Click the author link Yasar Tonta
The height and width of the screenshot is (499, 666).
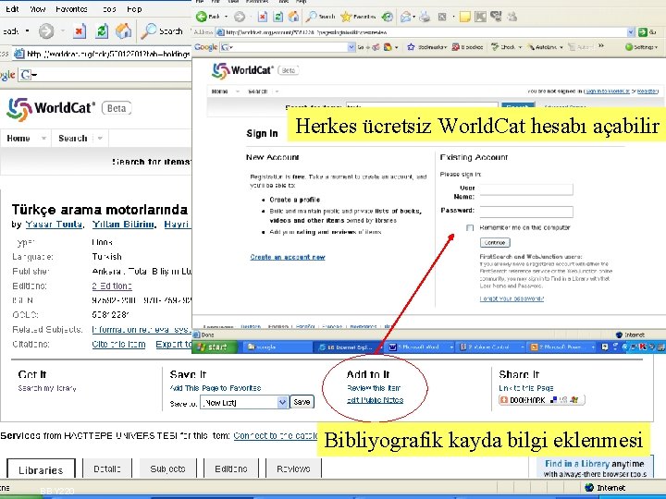[x=54, y=225]
